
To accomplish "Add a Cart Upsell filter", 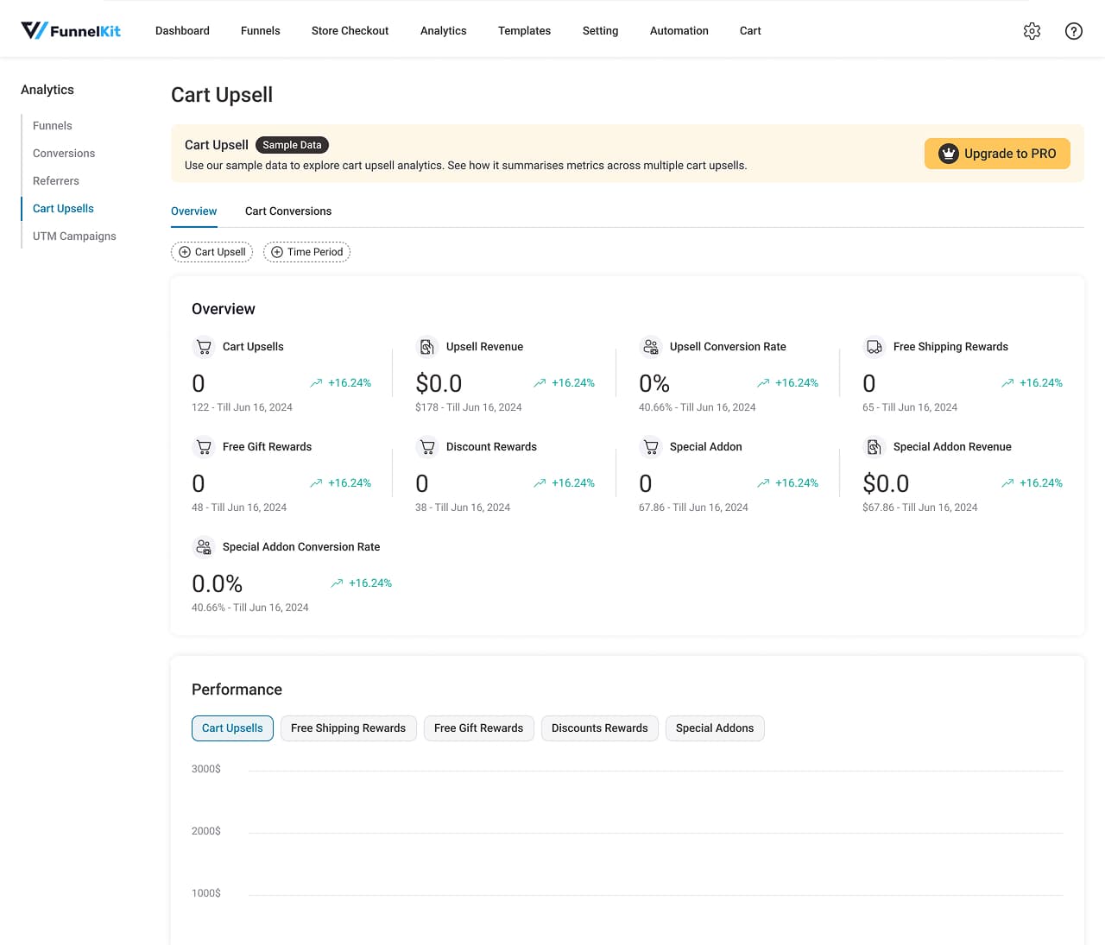I will [x=212, y=252].
